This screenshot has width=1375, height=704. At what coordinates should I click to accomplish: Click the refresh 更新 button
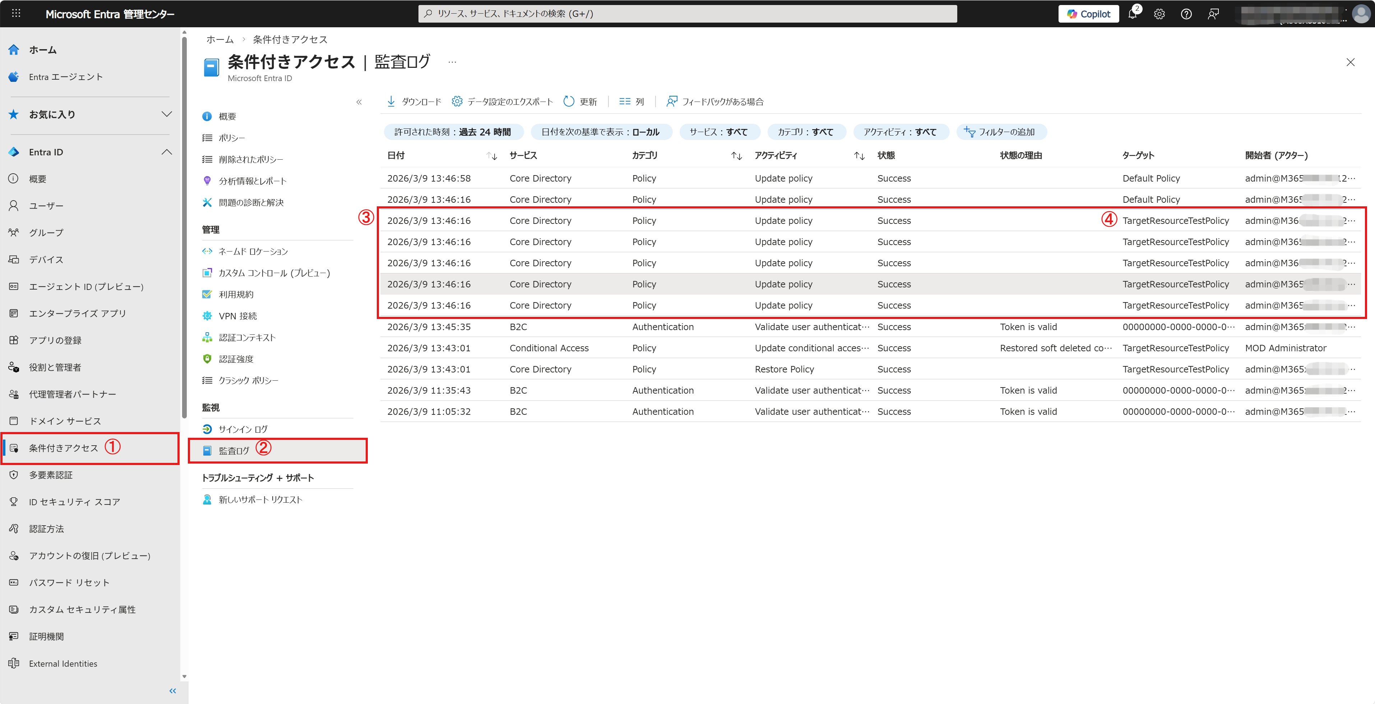click(x=580, y=101)
